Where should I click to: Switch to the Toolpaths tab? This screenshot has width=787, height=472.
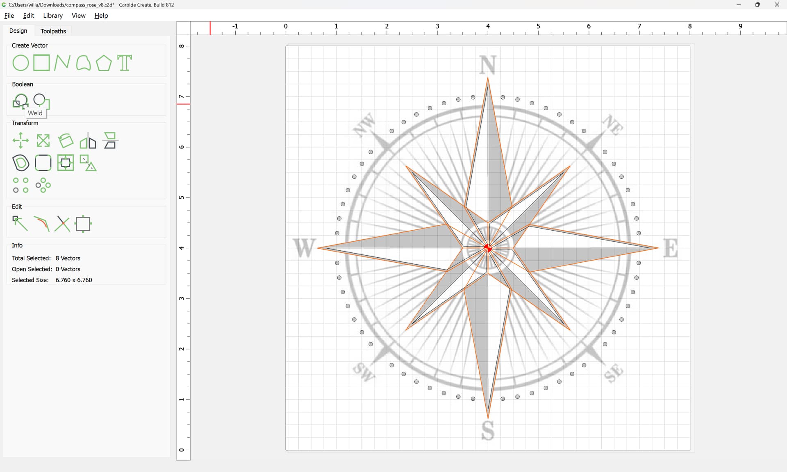coord(53,31)
